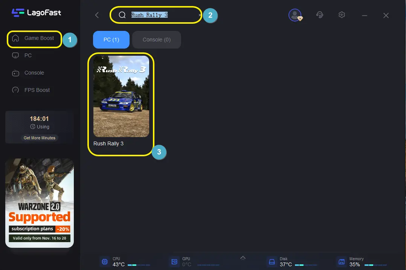Open the Game Boost section
The height and width of the screenshot is (270, 406).
pyautogui.click(x=39, y=38)
